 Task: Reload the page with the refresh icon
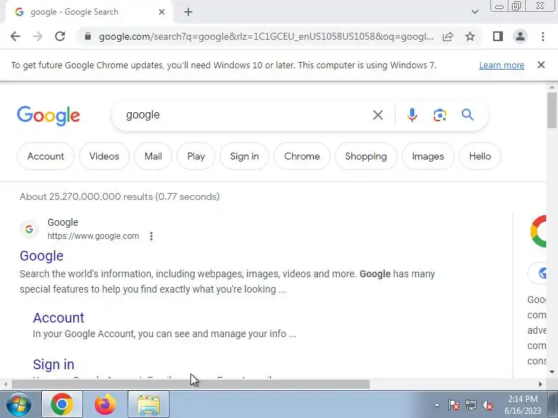pos(60,36)
